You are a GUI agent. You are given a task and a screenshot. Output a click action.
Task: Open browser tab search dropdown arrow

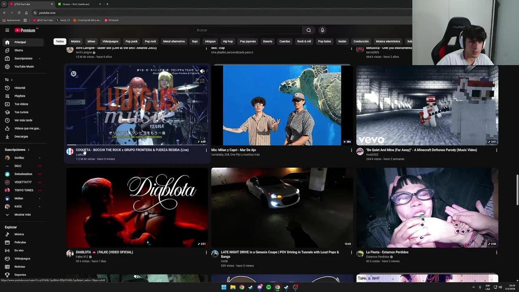pyautogui.click(x=4, y=4)
